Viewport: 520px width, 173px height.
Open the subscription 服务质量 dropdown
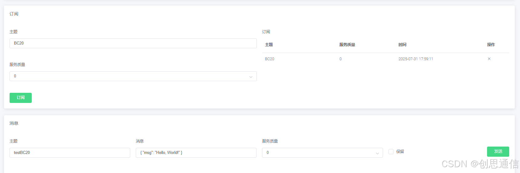click(x=133, y=76)
